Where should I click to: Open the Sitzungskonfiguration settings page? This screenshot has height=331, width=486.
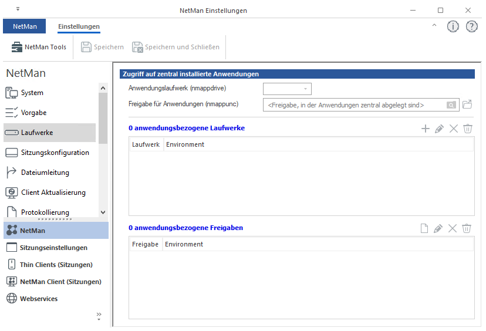click(x=55, y=153)
